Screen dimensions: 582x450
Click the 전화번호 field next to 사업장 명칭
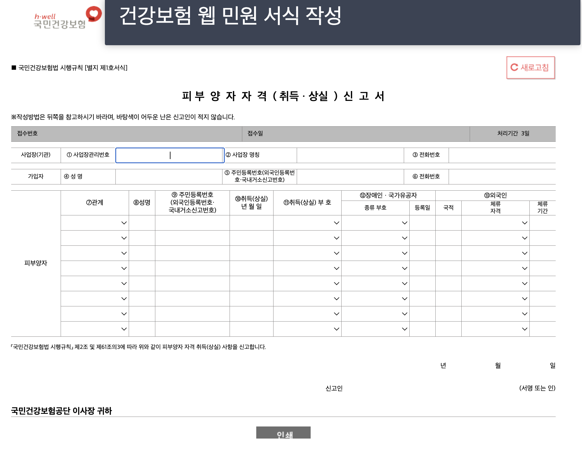click(x=501, y=155)
